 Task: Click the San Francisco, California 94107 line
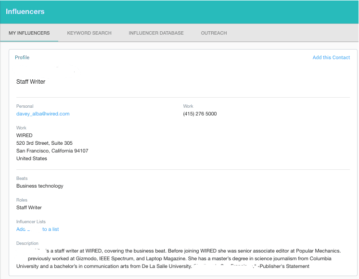click(x=52, y=151)
